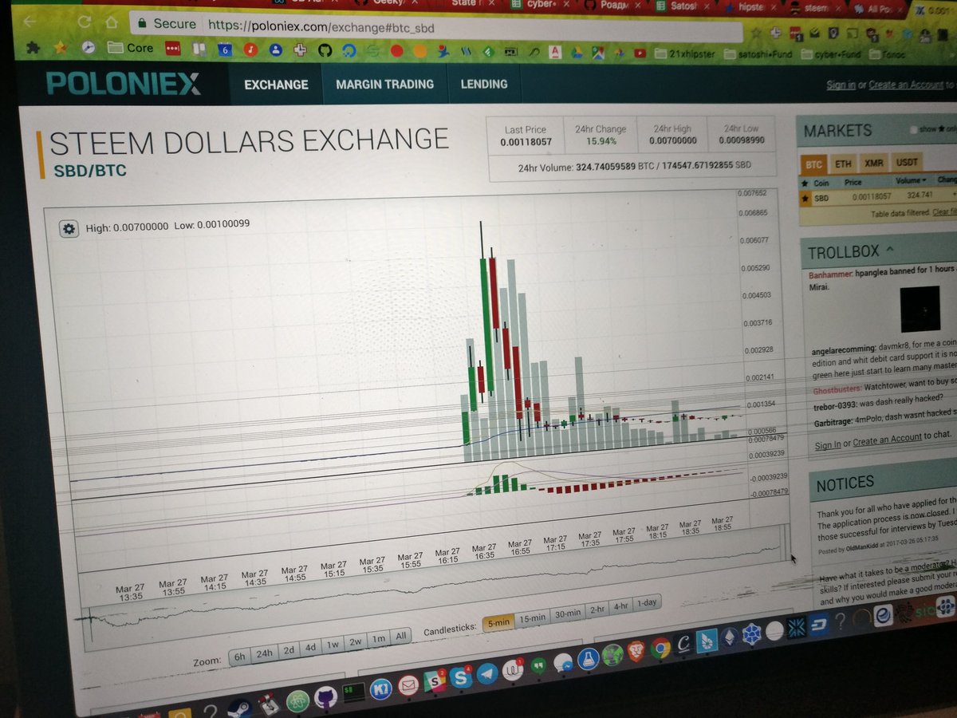
Task: Open Skype in the dock
Action: point(461,677)
